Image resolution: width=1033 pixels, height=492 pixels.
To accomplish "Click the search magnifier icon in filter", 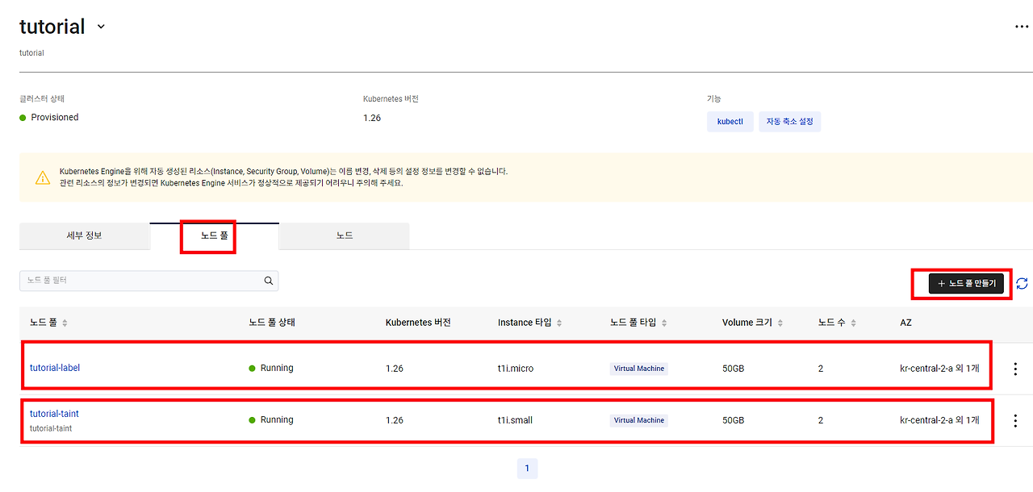I will (269, 281).
